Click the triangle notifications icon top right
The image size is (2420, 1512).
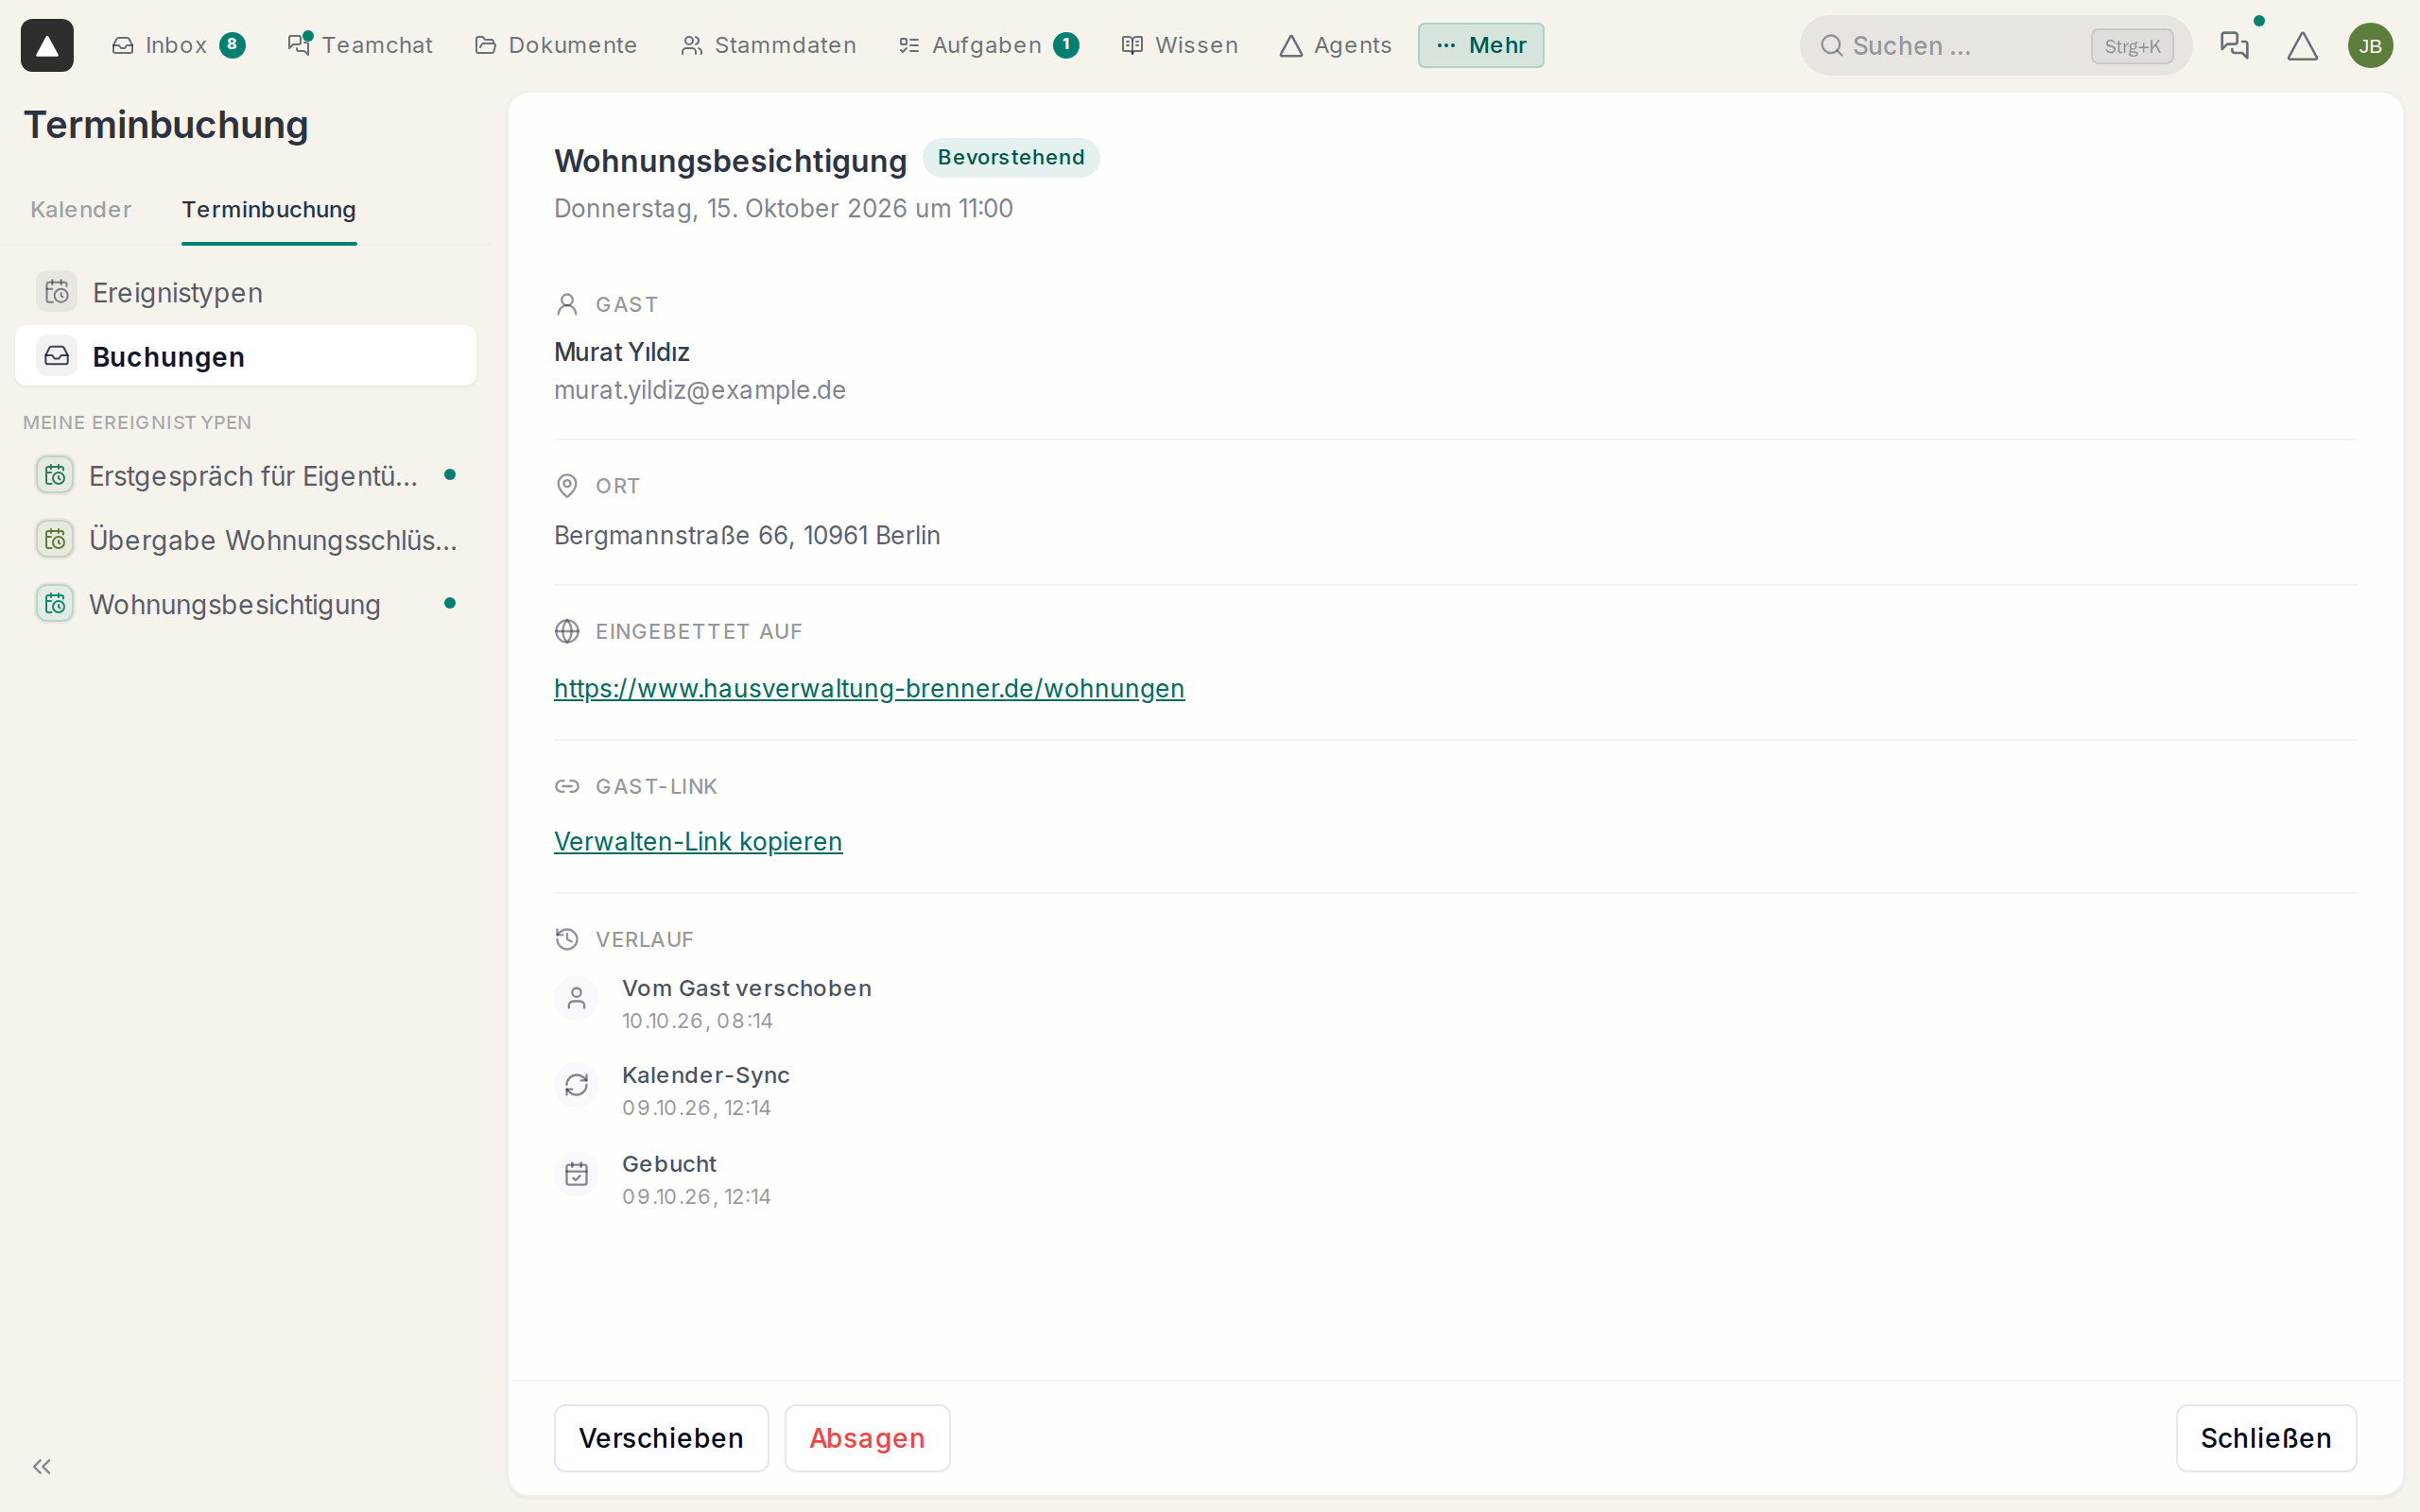pyautogui.click(x=2302, y=45)
